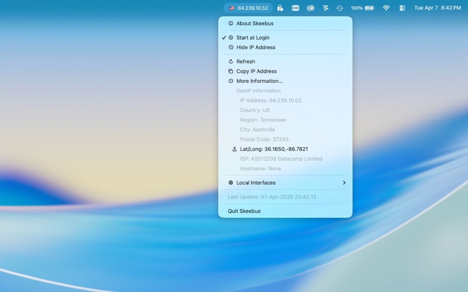The width and height of the screenshot is (468, 292).
Task: Click the Start at Login label
Action: pos(253,37)
